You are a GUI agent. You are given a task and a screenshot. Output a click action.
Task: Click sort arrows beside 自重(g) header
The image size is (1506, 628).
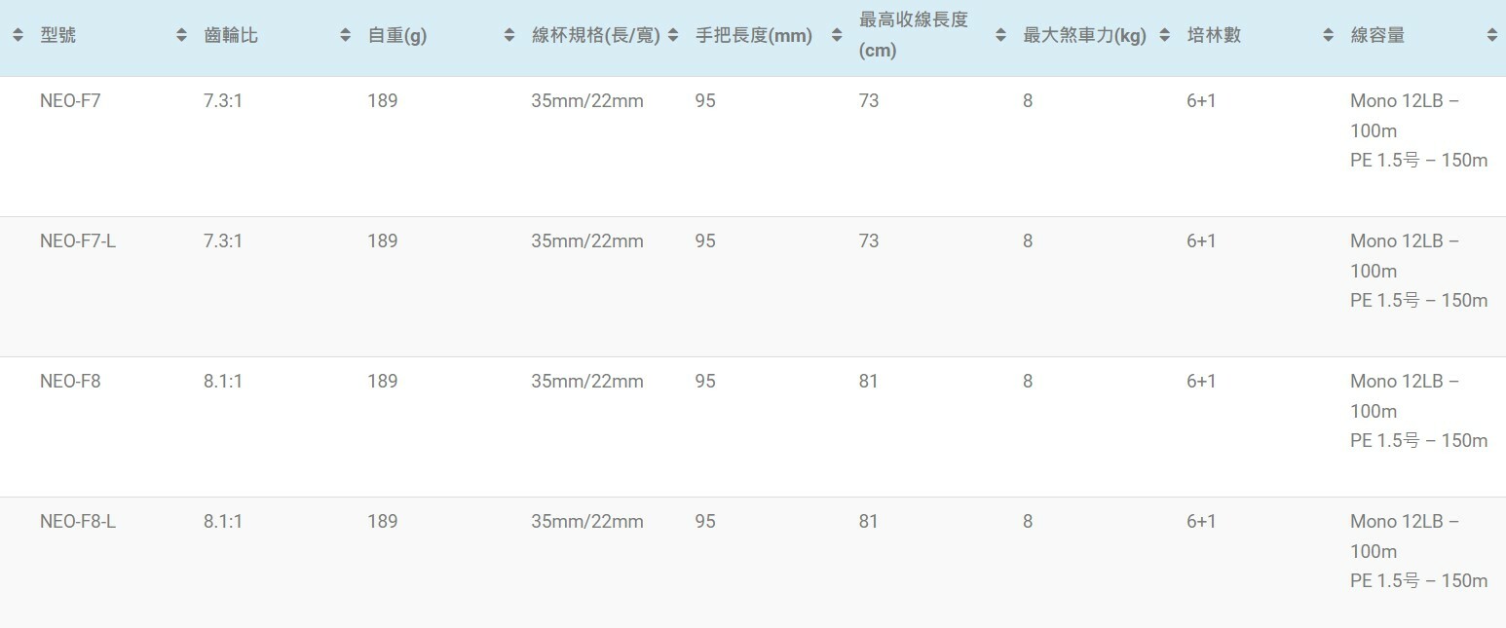(x=508, y=36)
